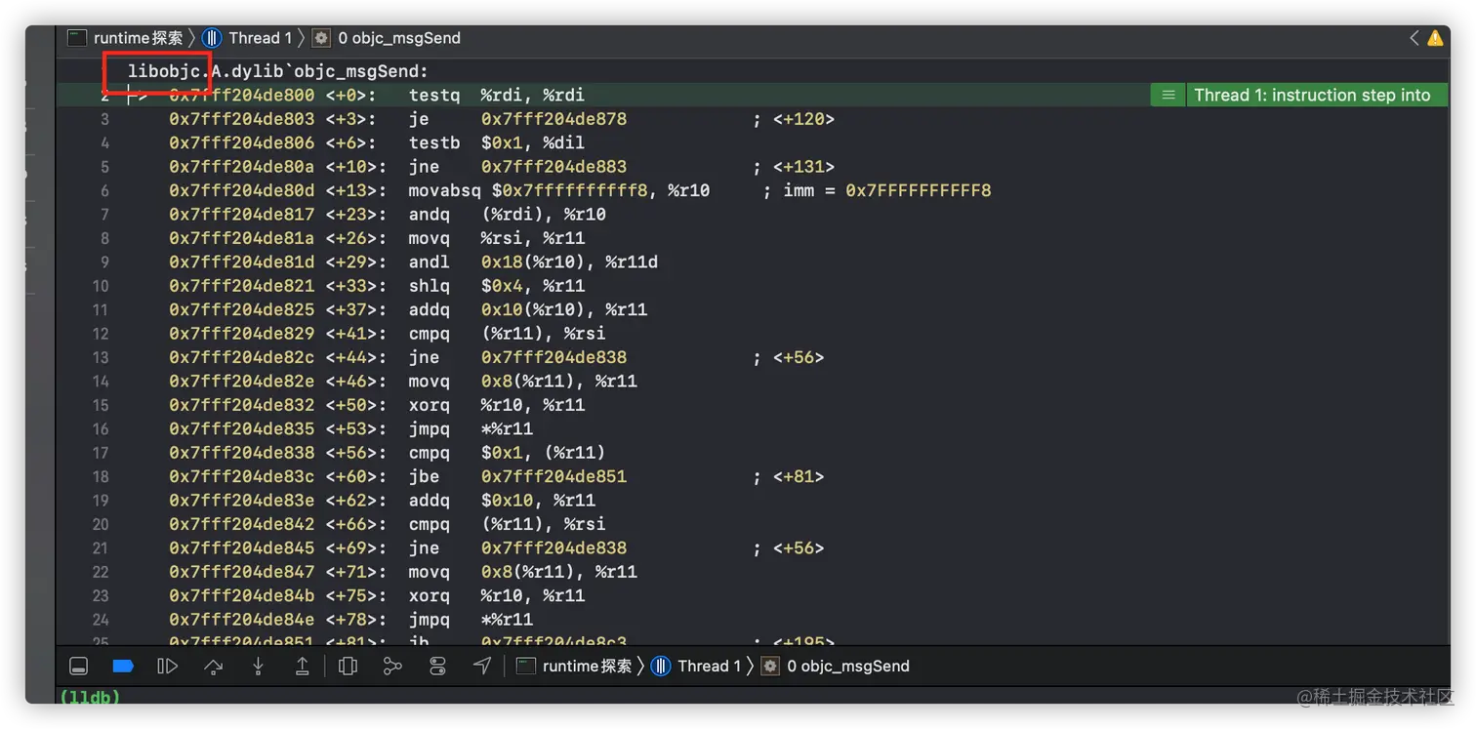This screenshot has width=1476, height=729.
Task: Click the 'Thread 1: instruction step into' annotation
Action: (1312, 95)
